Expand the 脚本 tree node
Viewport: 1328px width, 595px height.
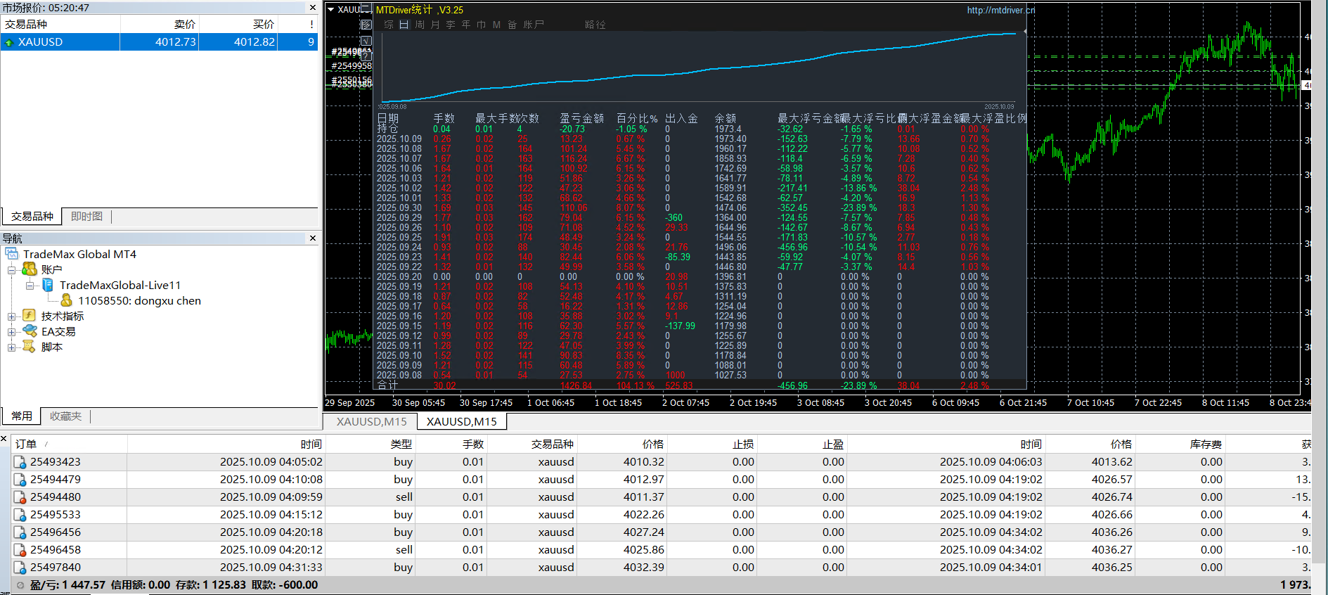pyautogui.click(x=12, y=347)
